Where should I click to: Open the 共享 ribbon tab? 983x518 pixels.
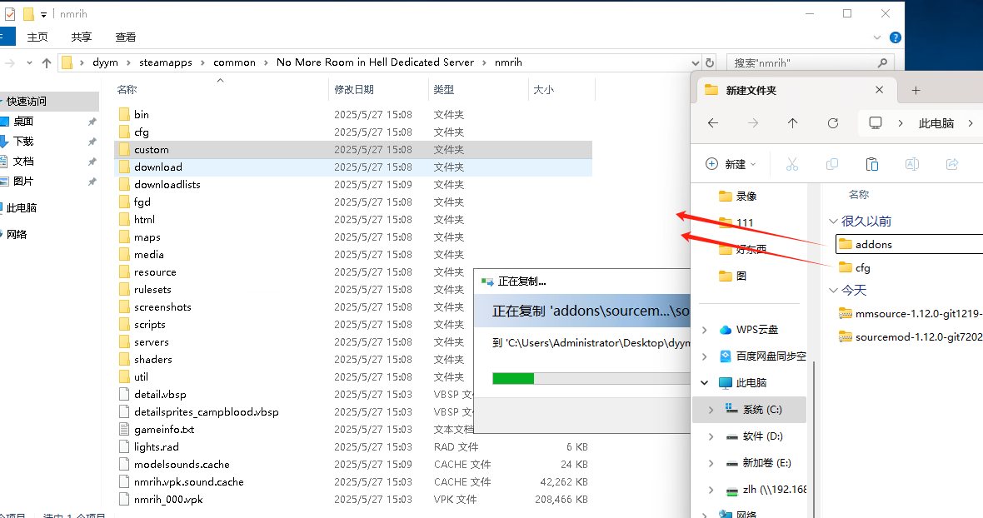click(82, 37)
